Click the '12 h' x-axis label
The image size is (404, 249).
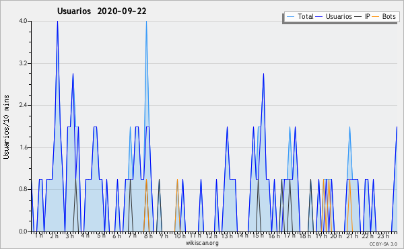(211, 236)
